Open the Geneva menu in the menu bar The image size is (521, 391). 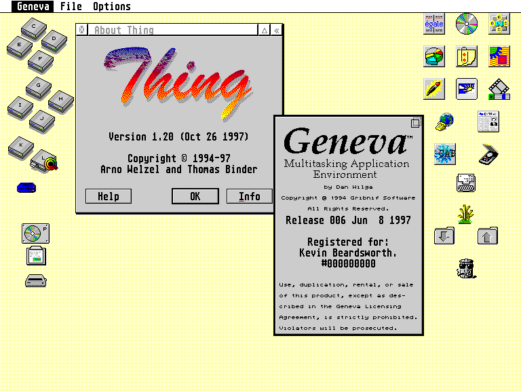click(33, 6)
